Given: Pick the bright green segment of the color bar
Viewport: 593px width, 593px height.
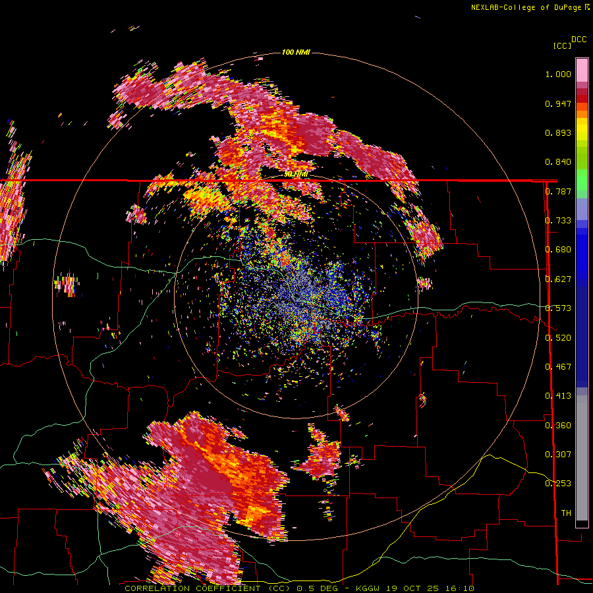Looking at the screenshot, I should [582, 180].
